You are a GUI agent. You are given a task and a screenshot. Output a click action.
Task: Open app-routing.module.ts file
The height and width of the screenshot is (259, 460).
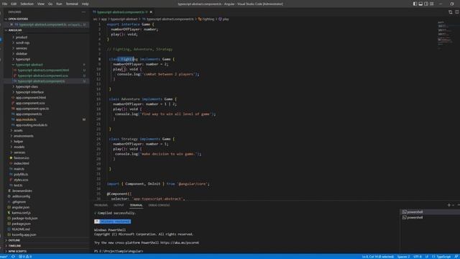pos(32,125)
